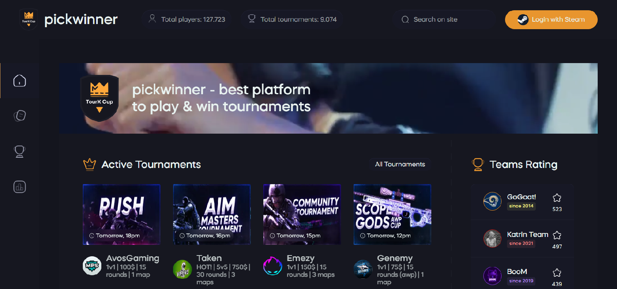Click the TourX Cup banner shield logo
617x289 pixels.
99,98
